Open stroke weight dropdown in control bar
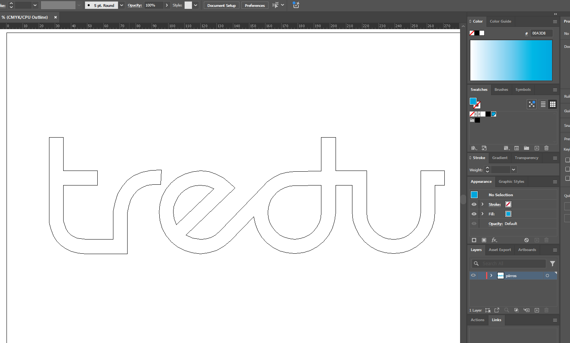Screen dimensions: 570x343 click(35, 5)
